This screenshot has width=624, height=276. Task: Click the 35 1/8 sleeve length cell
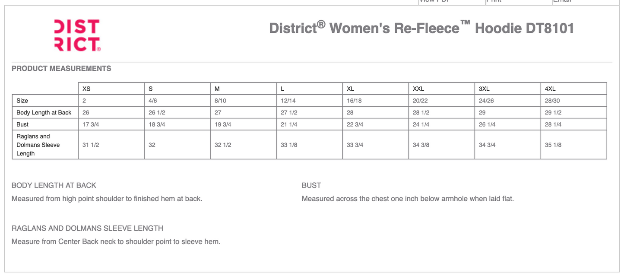pyautogui.click(x=553, y=145)
